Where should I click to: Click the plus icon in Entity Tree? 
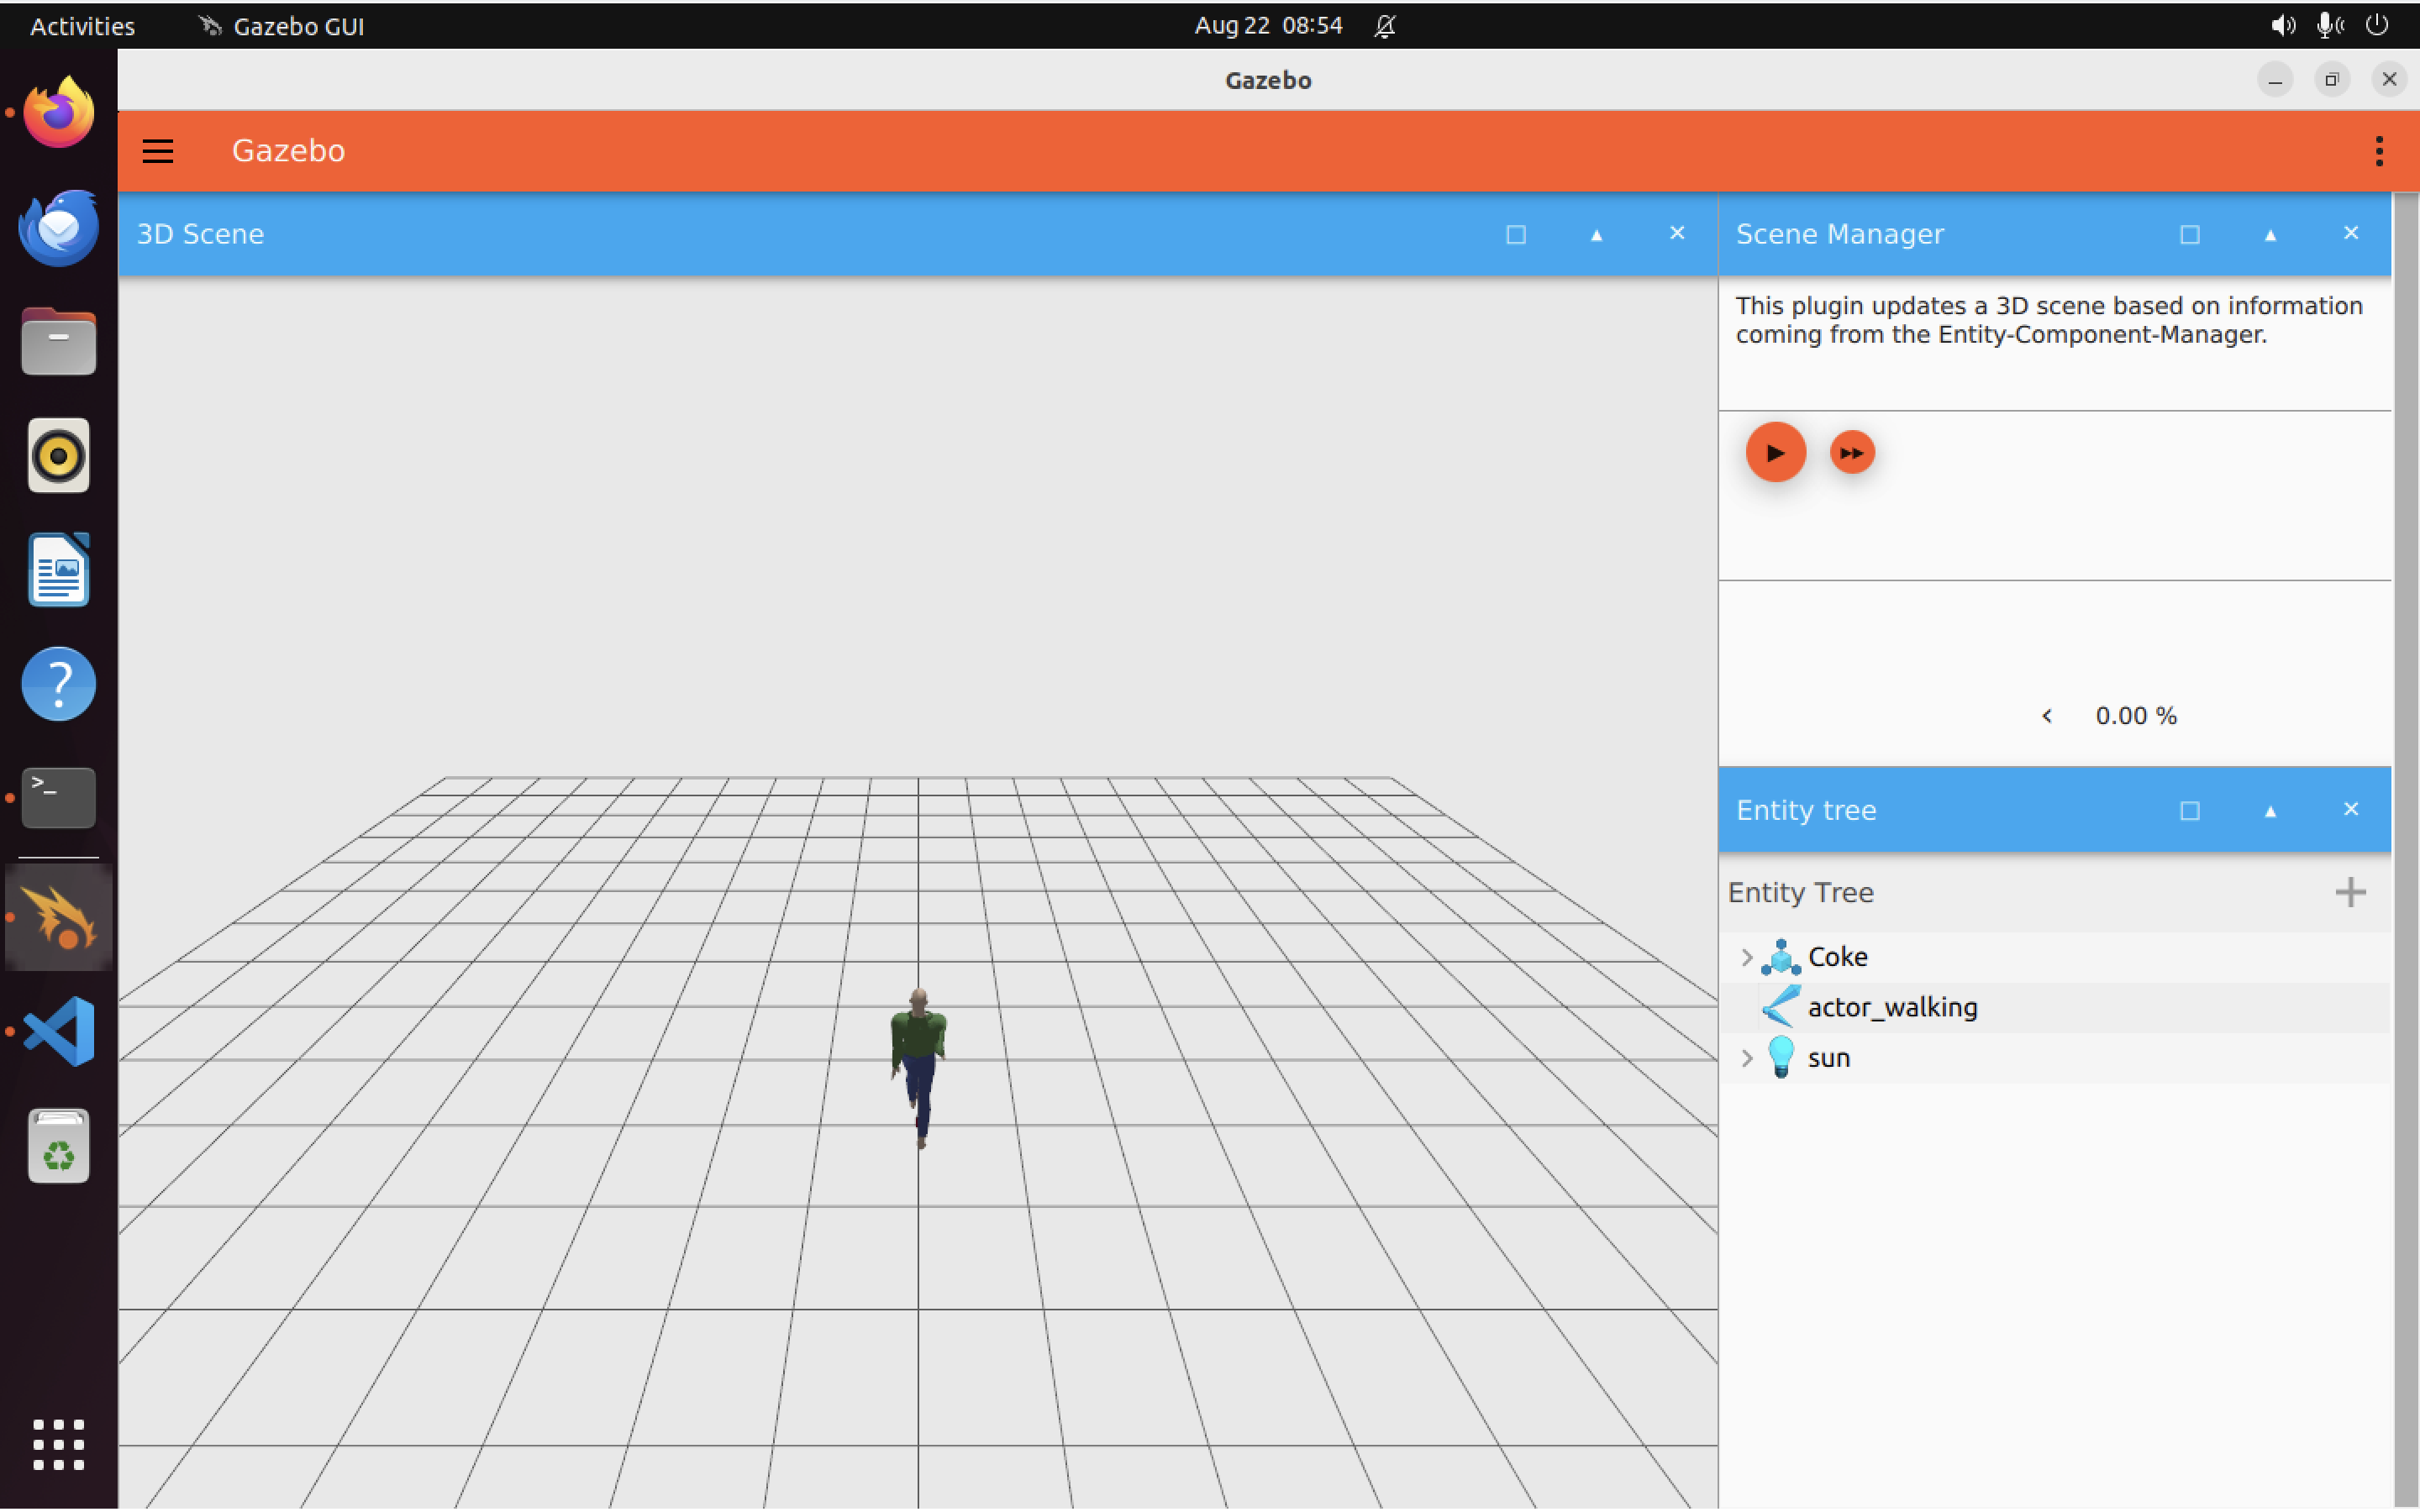[2349, 892]
